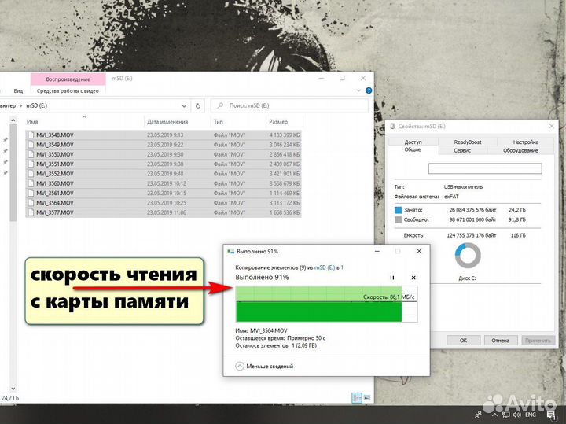Open the action center notification icon
566x424 pixels.
(551, 415)
